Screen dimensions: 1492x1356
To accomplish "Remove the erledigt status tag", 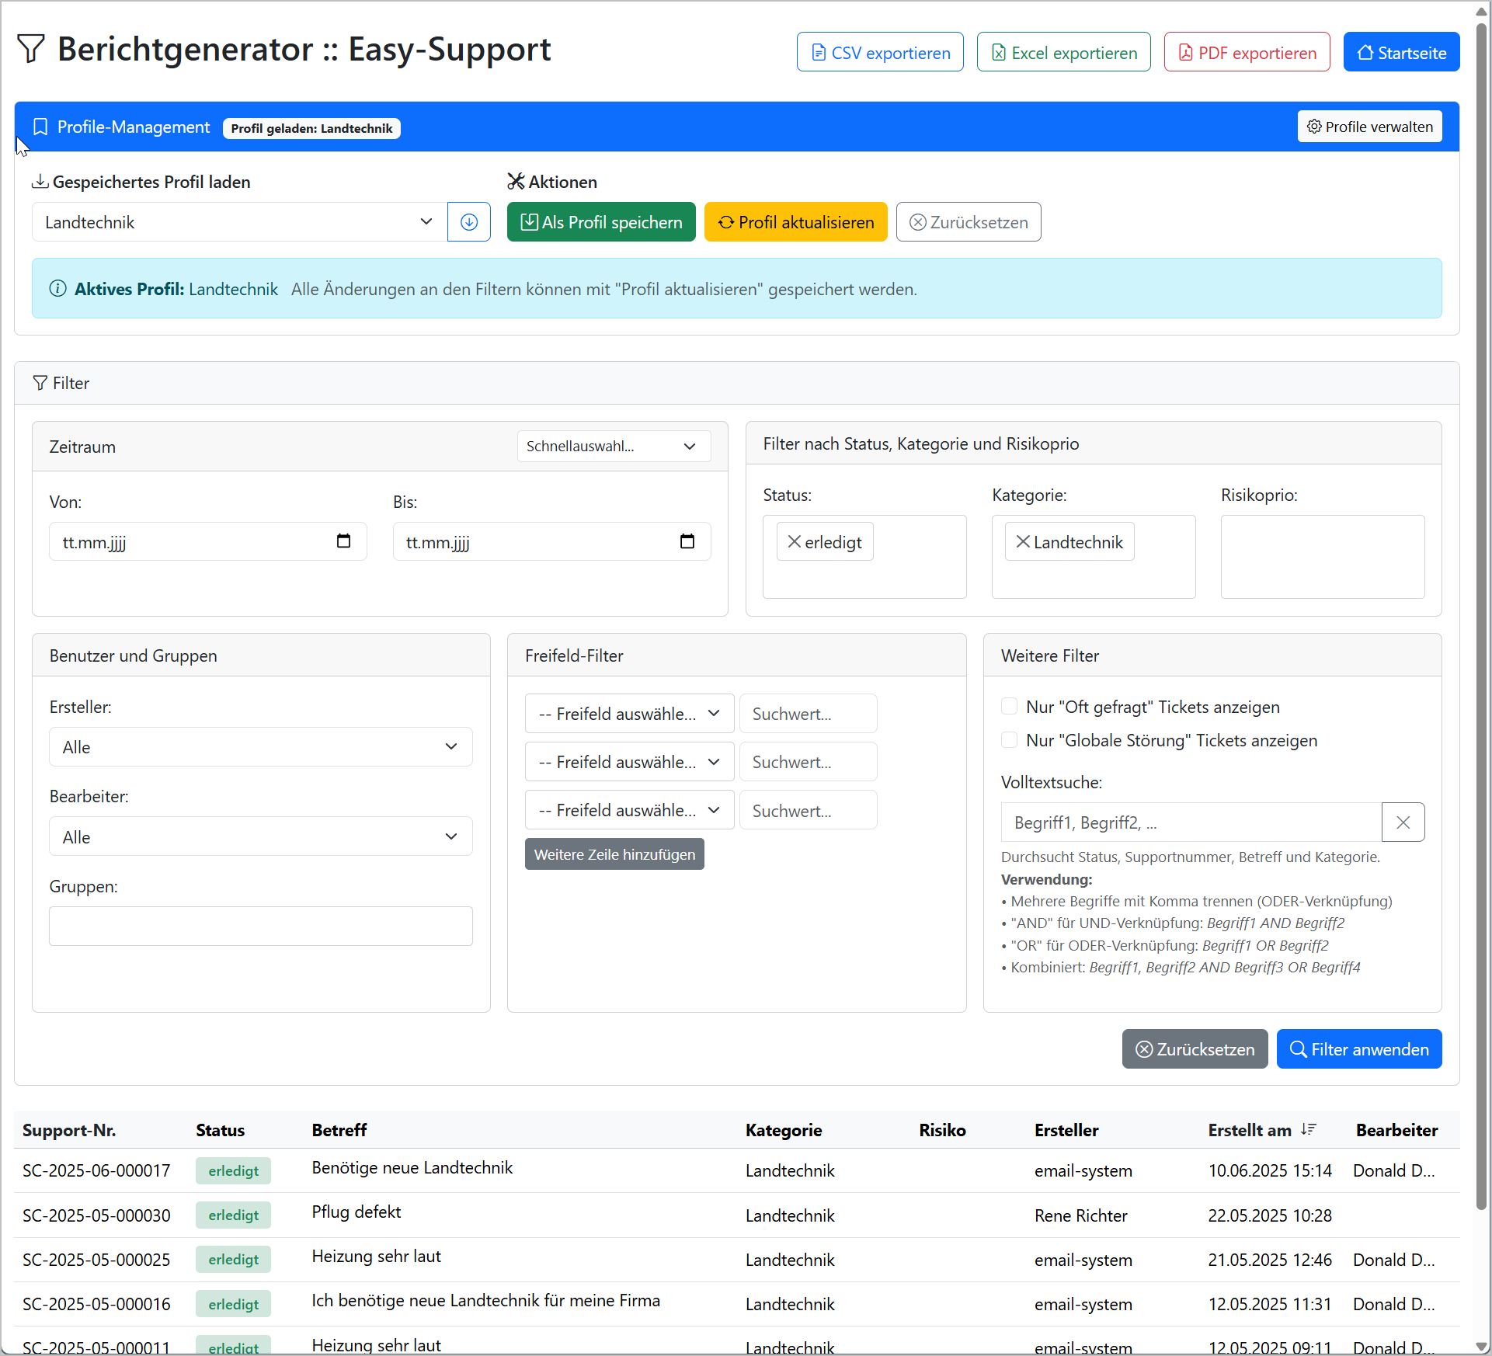I will click(794, 542).
